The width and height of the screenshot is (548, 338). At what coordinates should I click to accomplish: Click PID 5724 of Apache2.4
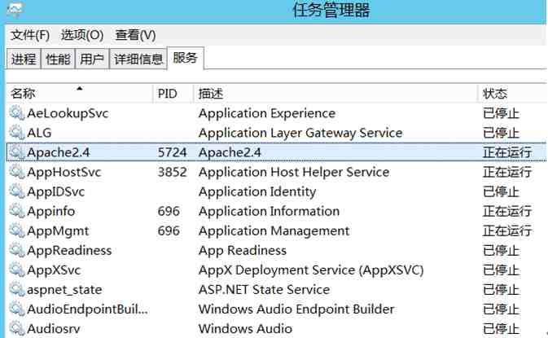(172, 152)
